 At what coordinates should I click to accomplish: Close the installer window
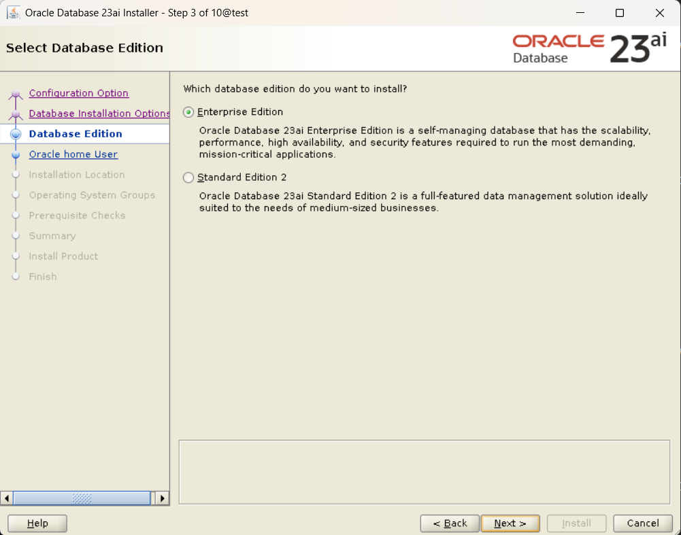click(x=660, y=13)
